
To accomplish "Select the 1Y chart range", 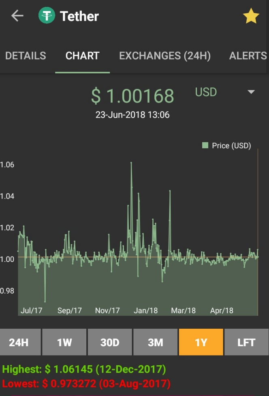I will click(201, 342).
